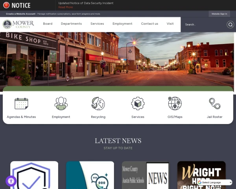Open the GIS/Maps globe pins icon
Screen dimensions: 236x189
(x=175, y=104)
